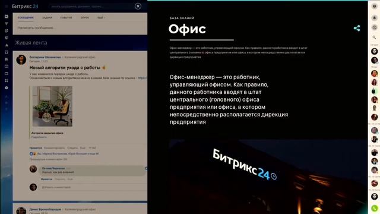Open post author Екатерина's name link
The image size is (380, 214).
click(x=45, y=57)
